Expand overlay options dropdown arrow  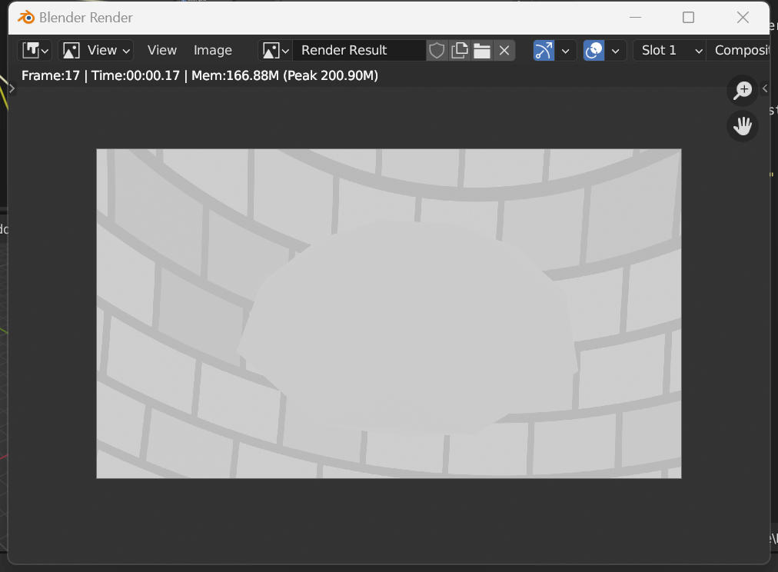coord(616,51)
